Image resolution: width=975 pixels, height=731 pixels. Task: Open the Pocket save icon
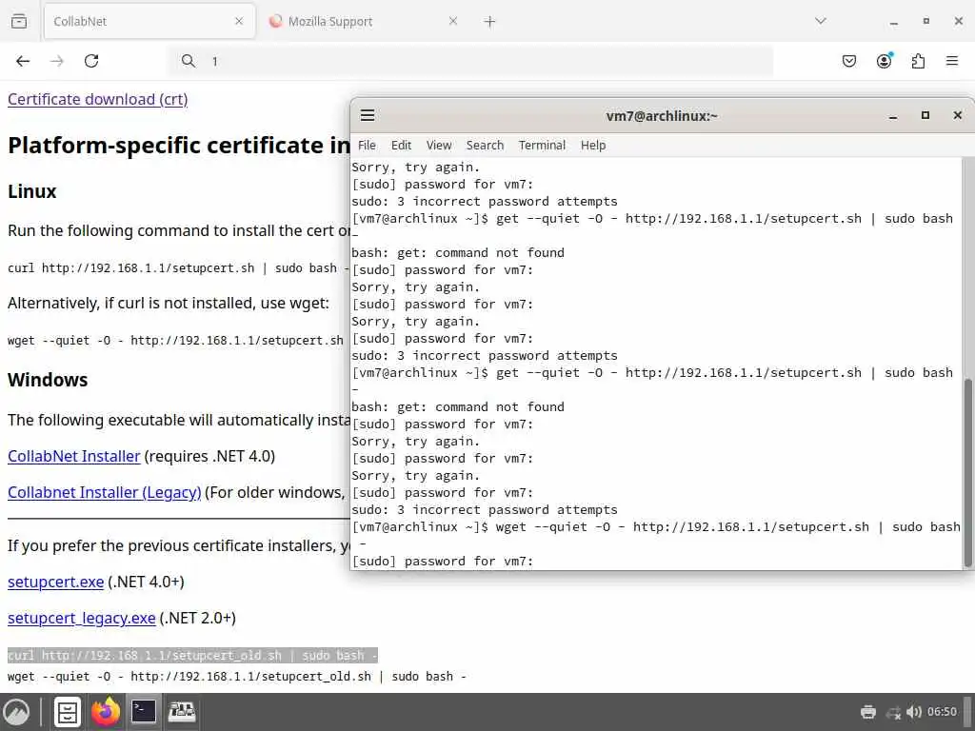(x=849, y=61)
